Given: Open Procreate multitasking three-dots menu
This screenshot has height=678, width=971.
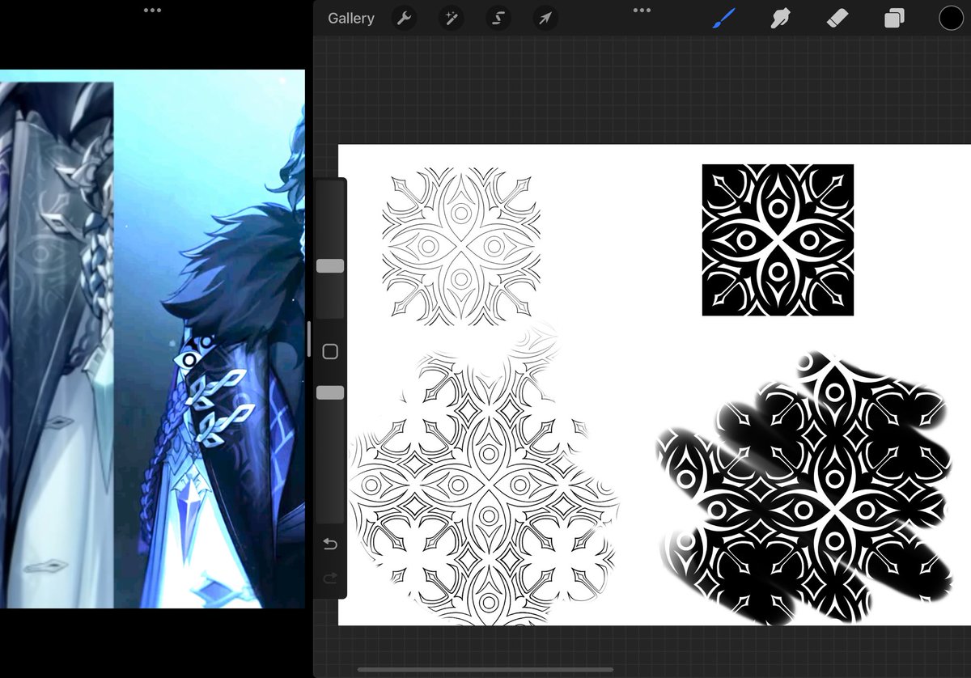Looking at the screenshot, I should pyautogui.click(x=642, y=11).
